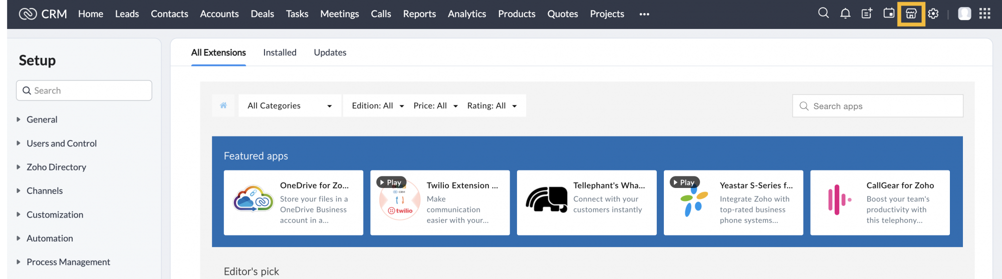The width and height of the screenshot is (1002, 279).
Task: Open the apps grid launcher icon
Action: (984, 13)
